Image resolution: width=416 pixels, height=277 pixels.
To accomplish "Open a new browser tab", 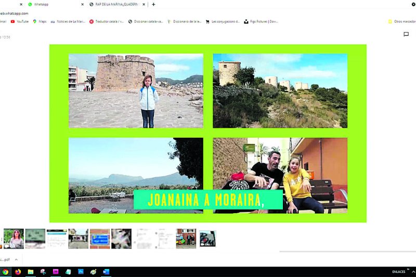I will (x=153, y=4).
